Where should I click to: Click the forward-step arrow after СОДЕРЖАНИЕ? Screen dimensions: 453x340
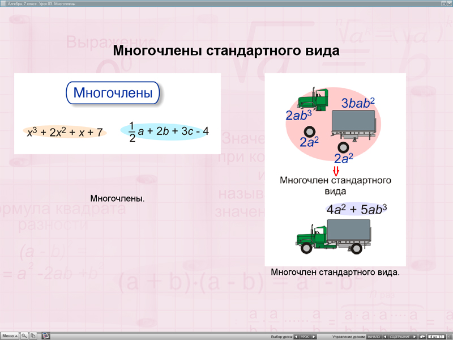pyautogui.click(x=413, y=335)
